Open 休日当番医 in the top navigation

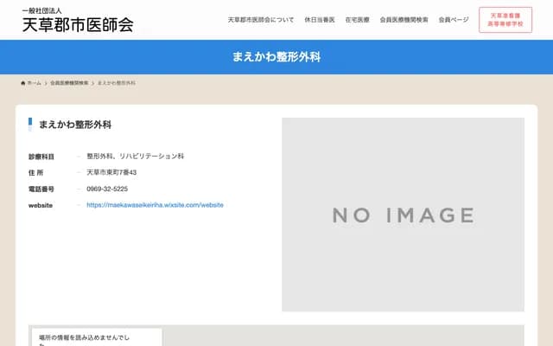320,19
